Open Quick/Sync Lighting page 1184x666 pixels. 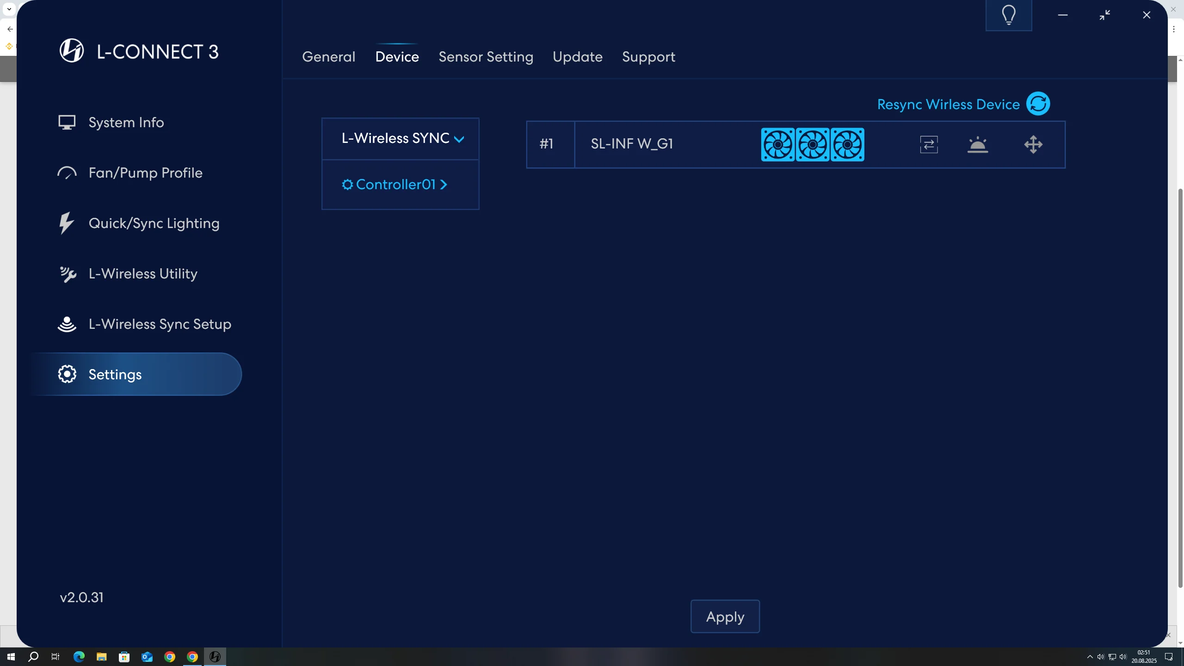[x=154, y=223]
